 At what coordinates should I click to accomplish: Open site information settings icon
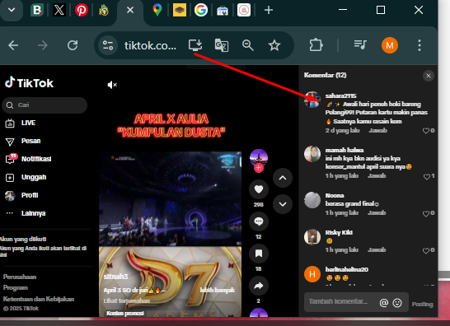108,45
